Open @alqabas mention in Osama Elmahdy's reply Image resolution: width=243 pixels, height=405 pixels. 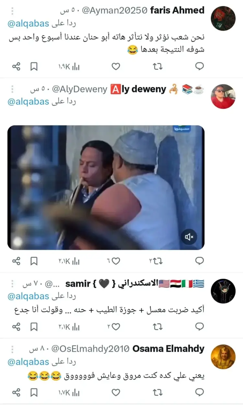point(28,362)
